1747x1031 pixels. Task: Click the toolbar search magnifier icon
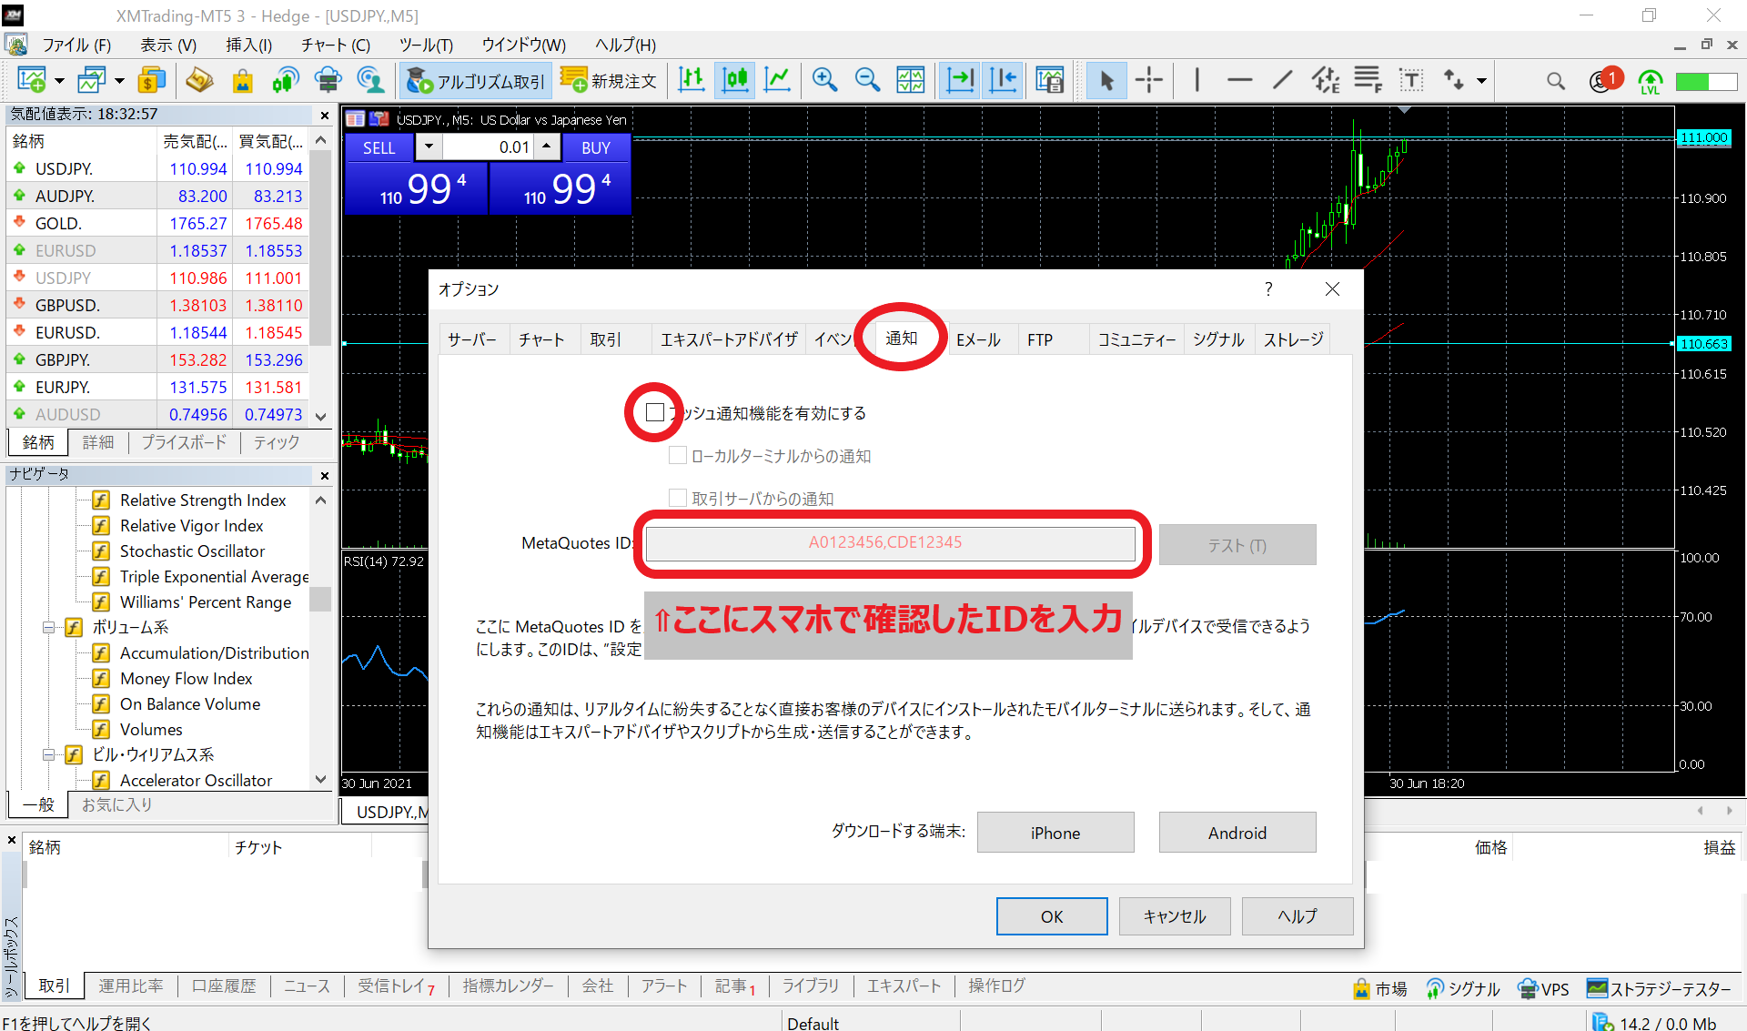point(1555,81)
